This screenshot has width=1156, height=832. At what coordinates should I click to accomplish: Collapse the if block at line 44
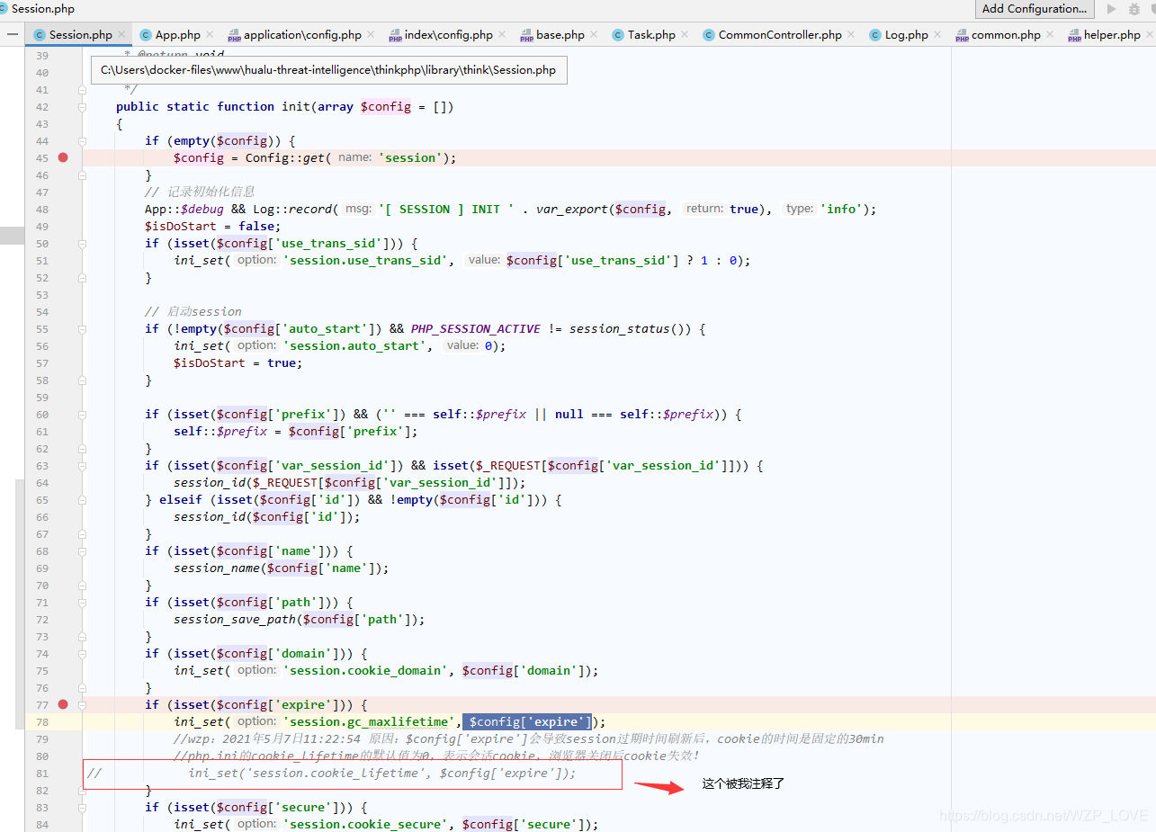pyautogui.click(x=82, y=140)
